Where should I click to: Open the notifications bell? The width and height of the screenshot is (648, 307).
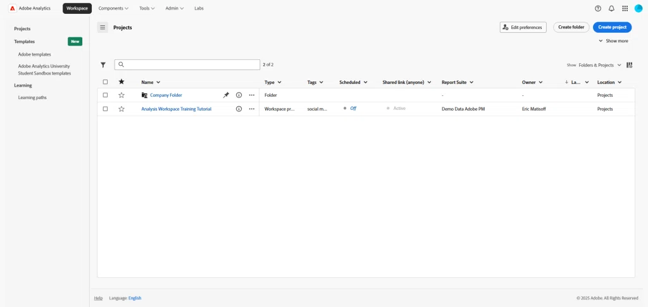(x=611, y=8)
